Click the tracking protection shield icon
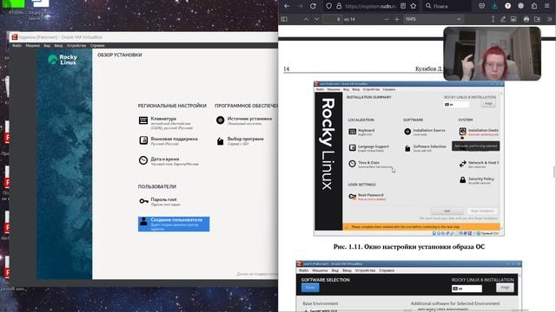Screen dimensions: 556x312 point(328,6)
